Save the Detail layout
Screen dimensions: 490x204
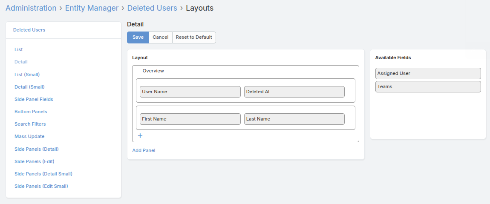[x=138, y=37]
